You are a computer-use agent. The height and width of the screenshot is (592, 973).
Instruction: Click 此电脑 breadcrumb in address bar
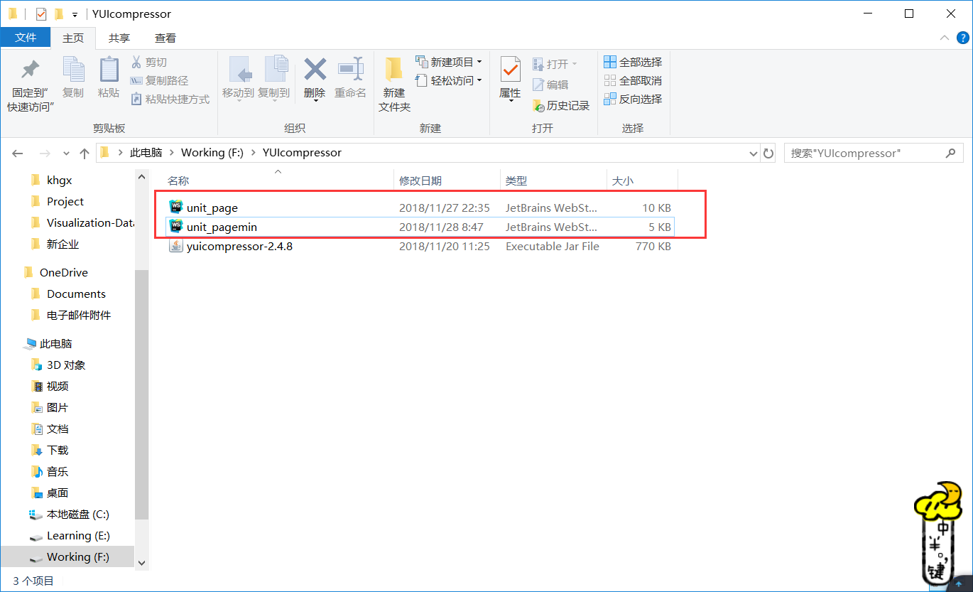click(x=146, y=153)
